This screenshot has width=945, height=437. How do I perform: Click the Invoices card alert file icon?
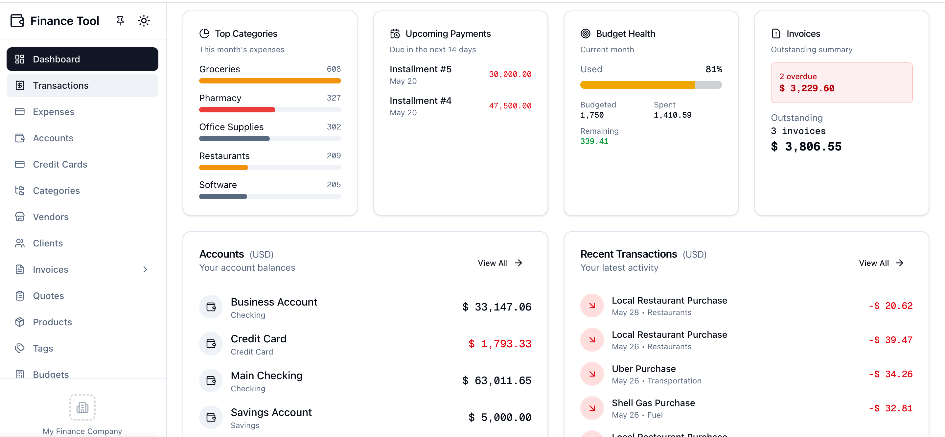point(776,34)
